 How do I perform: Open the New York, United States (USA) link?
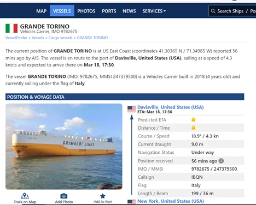tap(171, 201)
